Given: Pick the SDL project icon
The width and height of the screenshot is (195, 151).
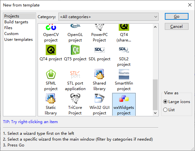Looking at the screenshot, I should point(100,50).
